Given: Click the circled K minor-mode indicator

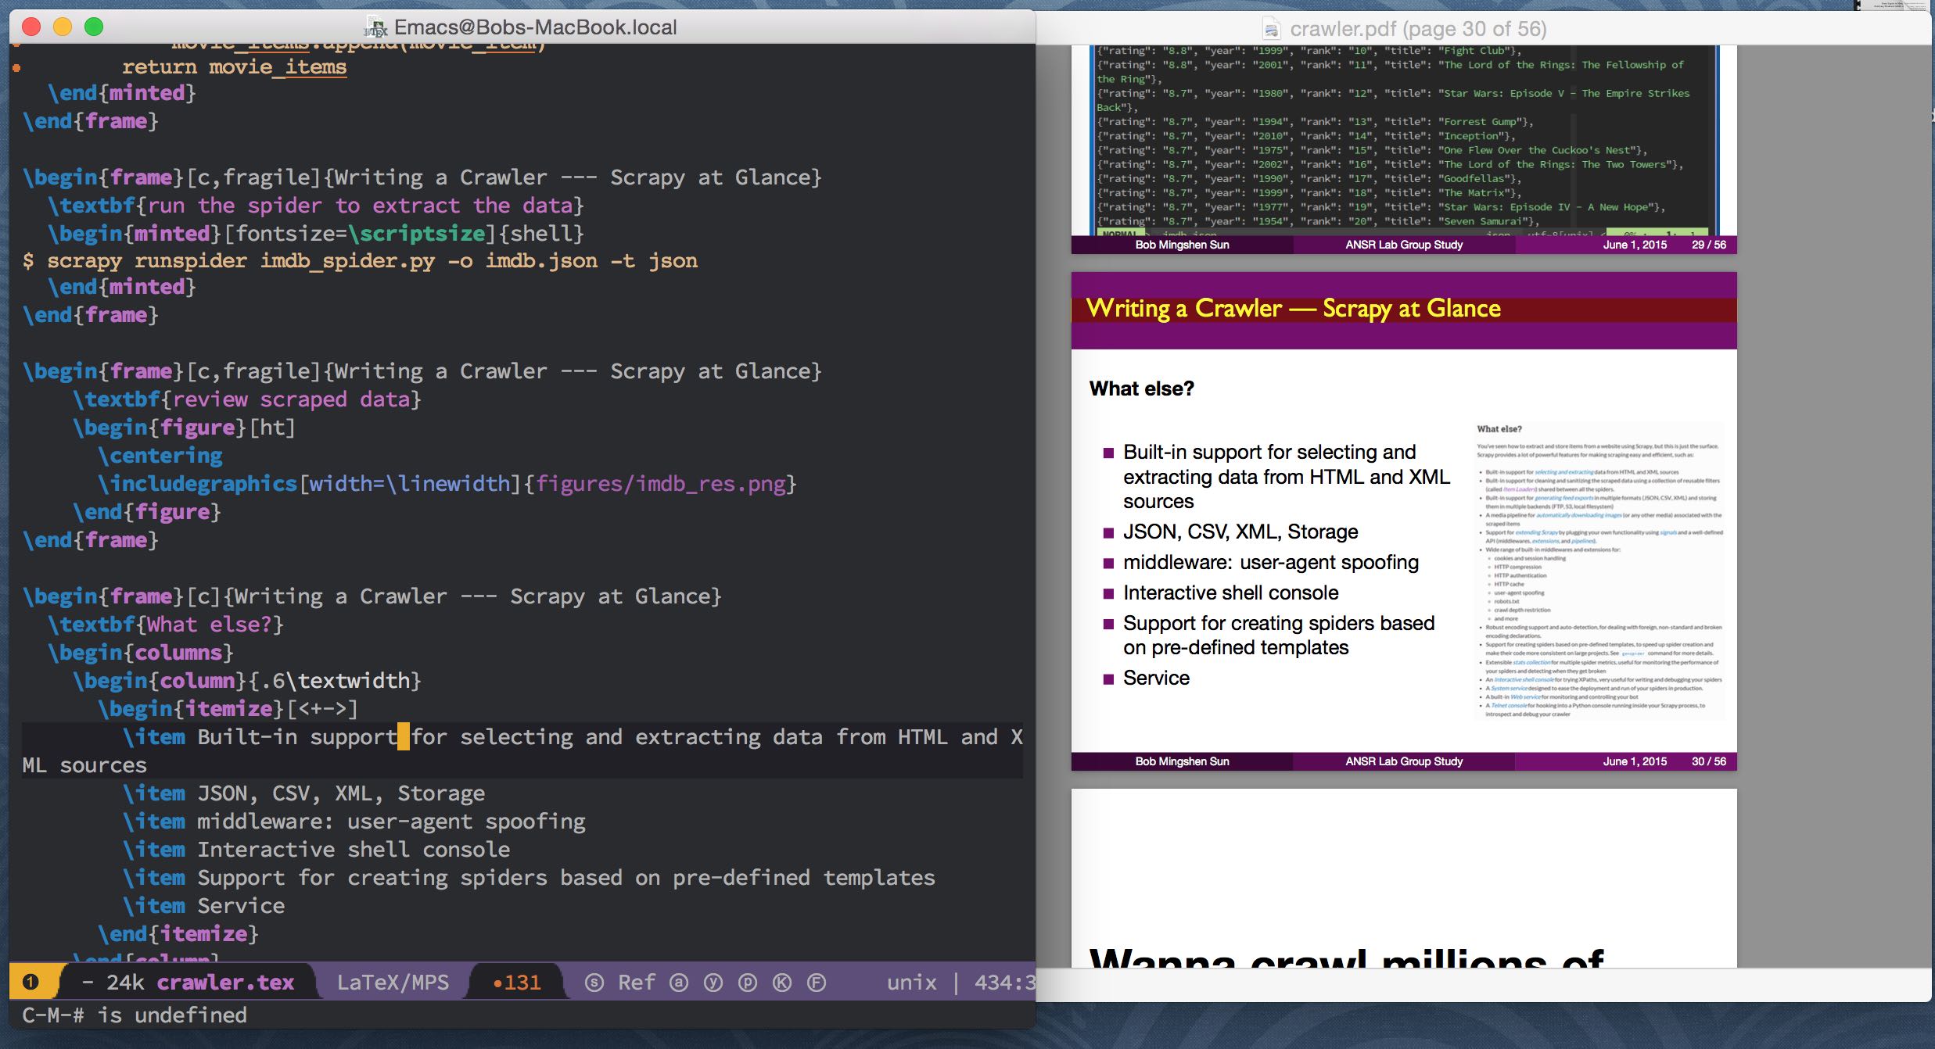Looking at the screenshot, I should [782, 983].
